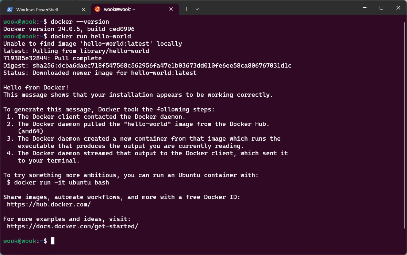Select the wook@wook Ubuntu tab
Image resolution: width=407 pixels, height=255 pixels.
click(135, 9)
